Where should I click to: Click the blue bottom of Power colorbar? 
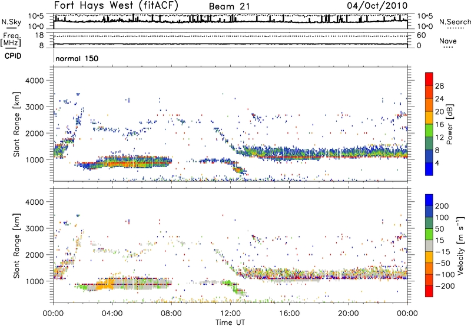[429, 169]
